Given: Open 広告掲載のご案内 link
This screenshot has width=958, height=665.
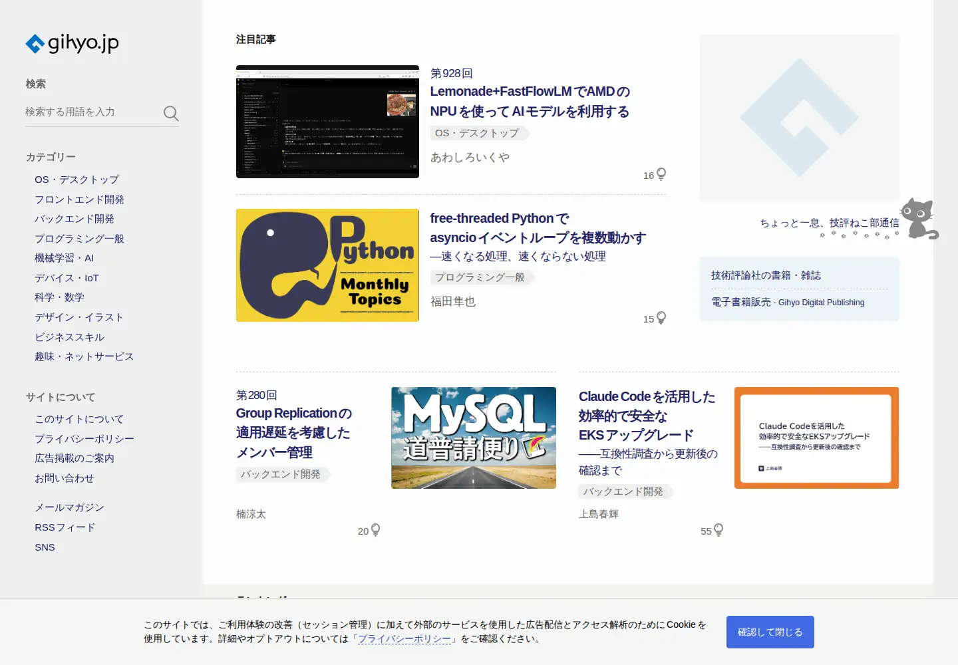Looking at the screenshot, I should (x=75, y=458).
